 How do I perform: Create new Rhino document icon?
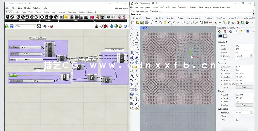133,22
